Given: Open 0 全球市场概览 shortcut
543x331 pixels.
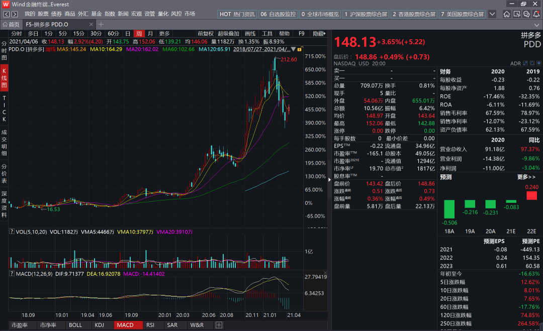Looking at the screenshot, I should 320,14.
